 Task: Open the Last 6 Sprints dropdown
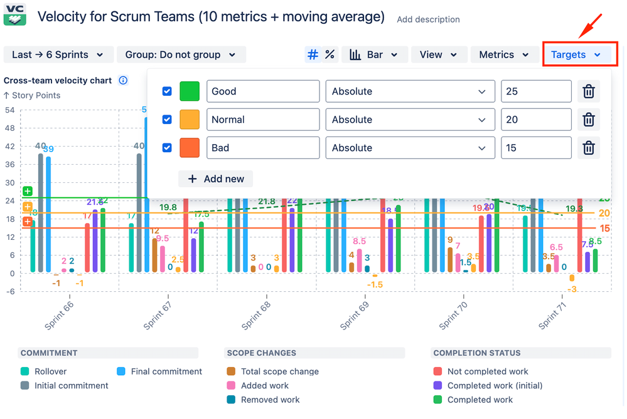coord(58,54)
